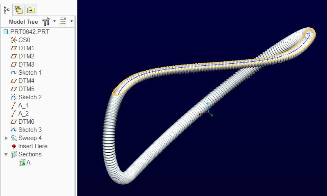327x196 pixels.
Task: Click the Sweep 4 label
Action: pos(30,138)
